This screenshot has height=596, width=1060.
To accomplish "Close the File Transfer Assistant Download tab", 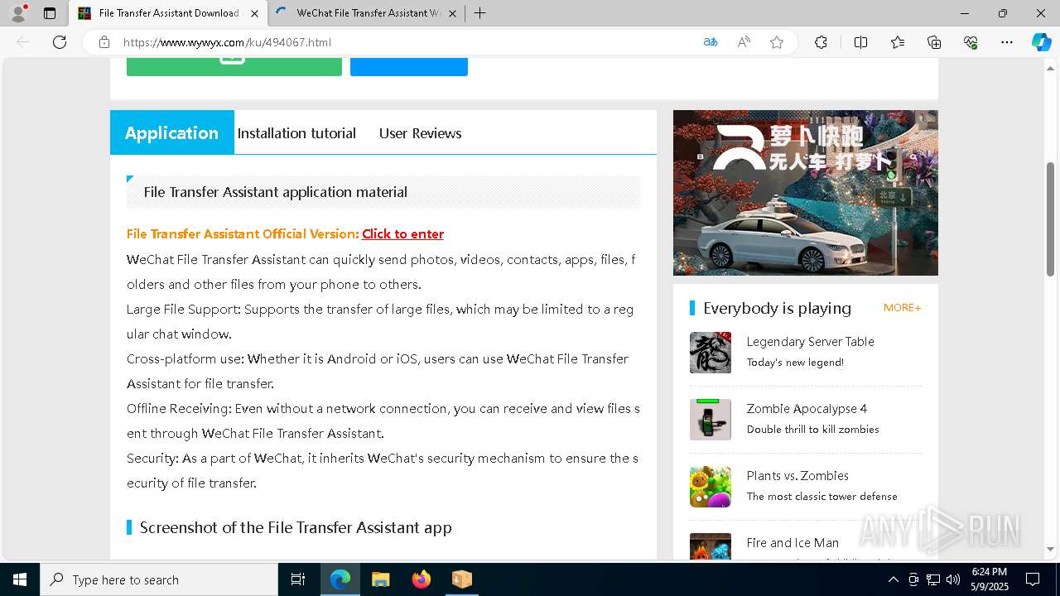I will (254, 13).
